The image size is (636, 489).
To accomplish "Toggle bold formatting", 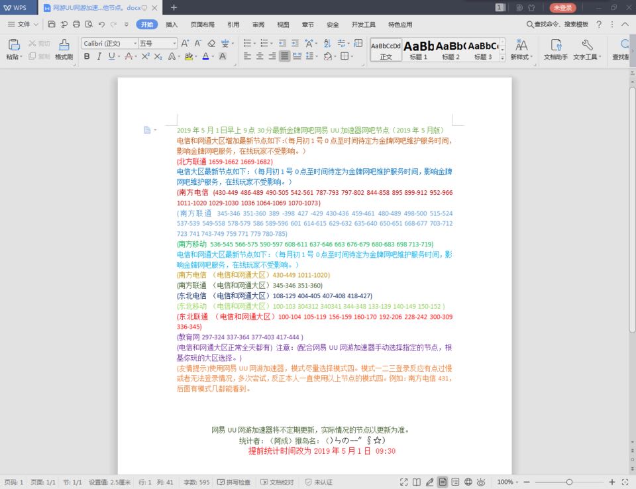I will coord(87,56).
